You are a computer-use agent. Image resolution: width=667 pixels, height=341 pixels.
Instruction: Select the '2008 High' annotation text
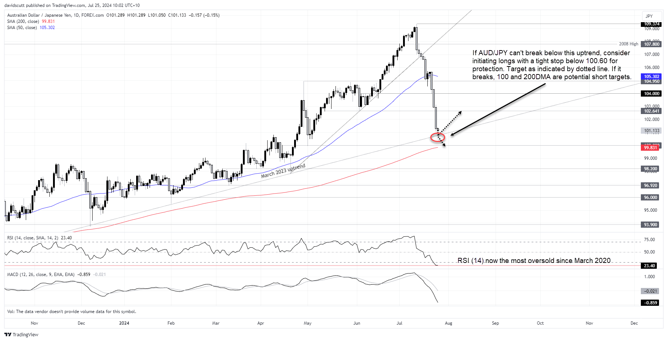click(629, 44)
